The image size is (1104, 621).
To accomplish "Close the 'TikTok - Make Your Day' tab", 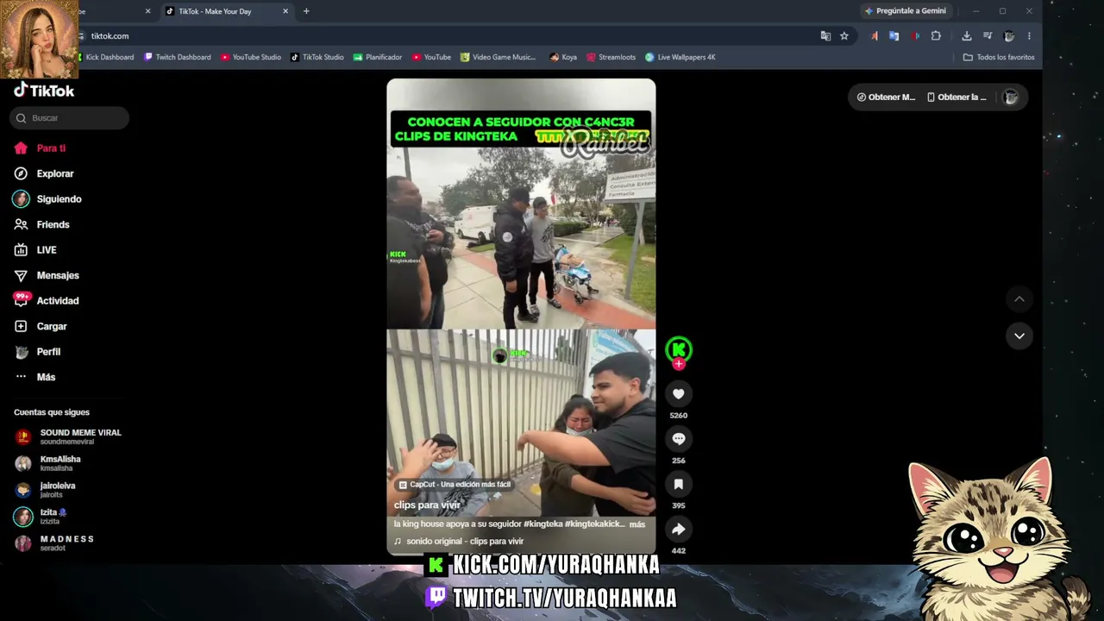I will tap(285, 11).
